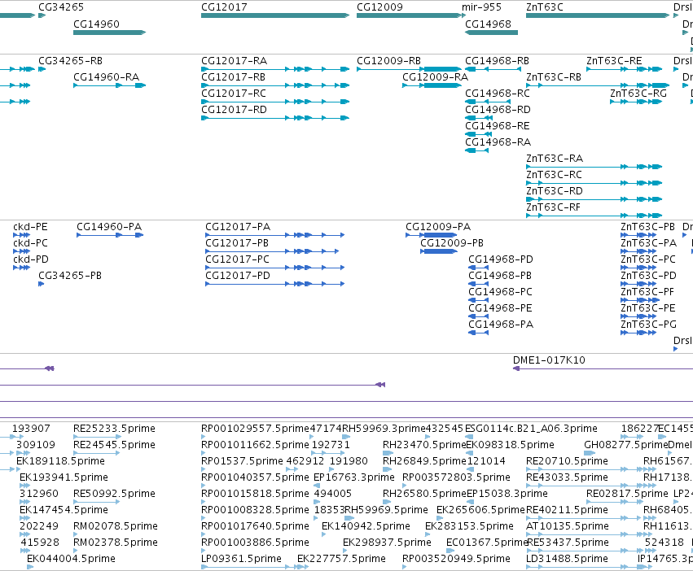Select transcript CG14968-RE
This screenshot has height=571, width=693.
(498, 126)
